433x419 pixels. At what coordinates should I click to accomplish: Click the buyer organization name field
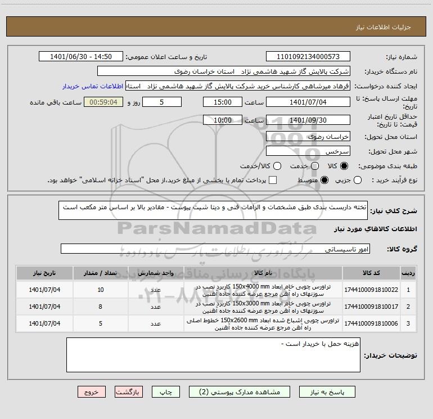point(224,71)
